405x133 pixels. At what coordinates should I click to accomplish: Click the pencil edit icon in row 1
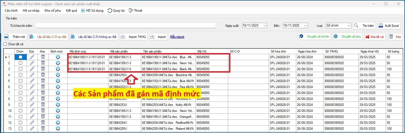[x=32, y=57]
